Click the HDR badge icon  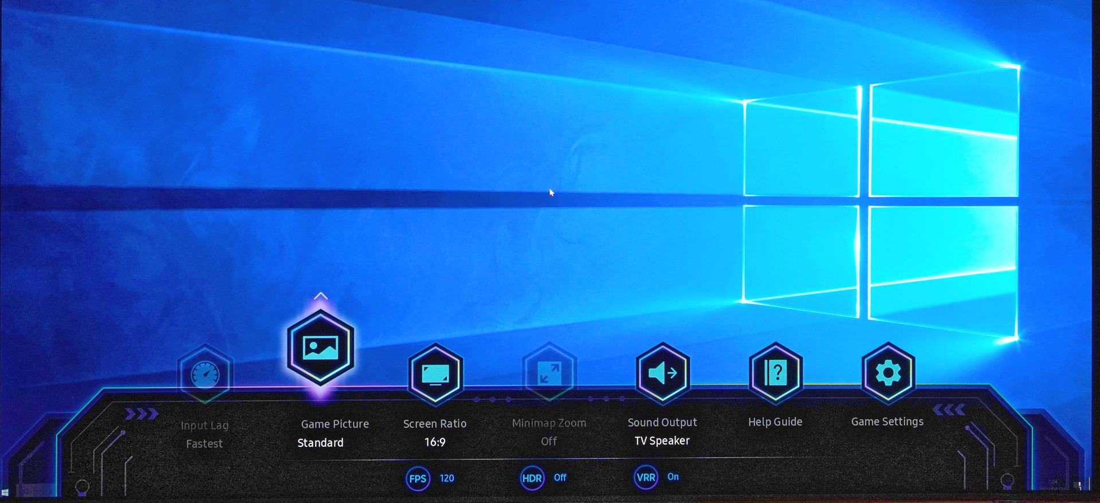pos(532,478)
